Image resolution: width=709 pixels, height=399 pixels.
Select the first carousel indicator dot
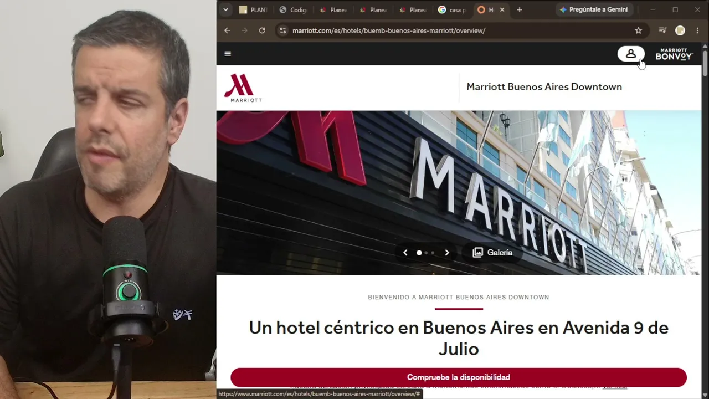coord(419,253)
